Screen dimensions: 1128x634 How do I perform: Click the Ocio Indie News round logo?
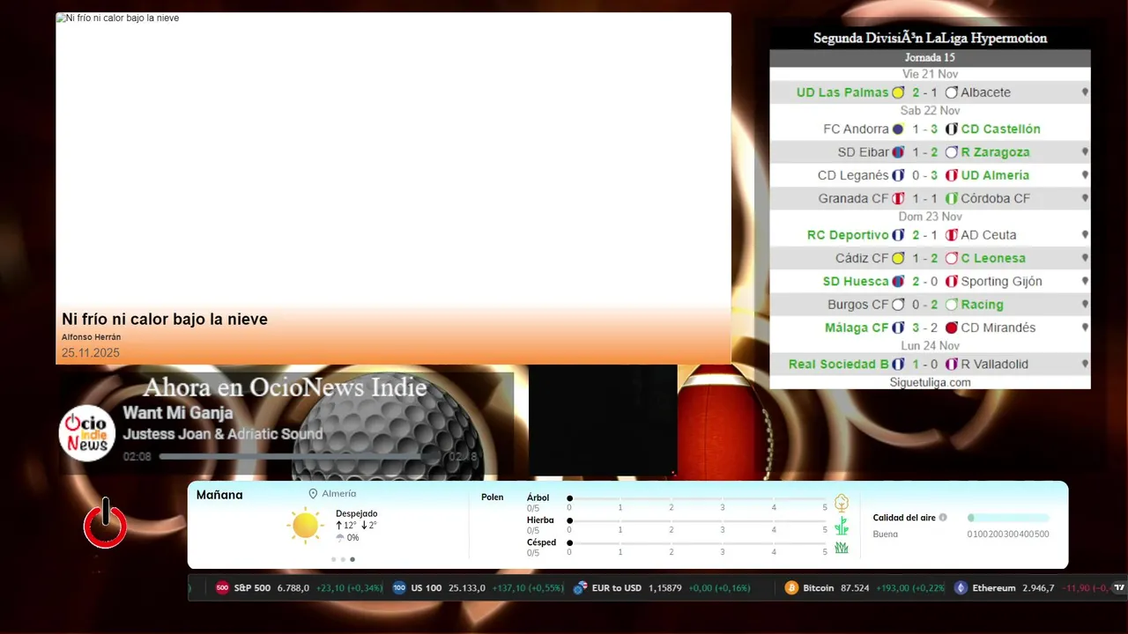[x=87, y=433]
